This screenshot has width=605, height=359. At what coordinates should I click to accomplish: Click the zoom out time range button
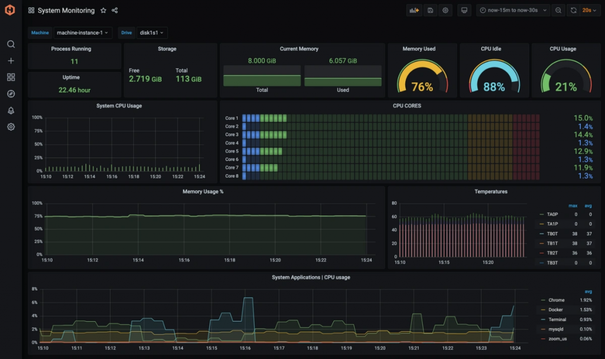click(x=558, y=11)
